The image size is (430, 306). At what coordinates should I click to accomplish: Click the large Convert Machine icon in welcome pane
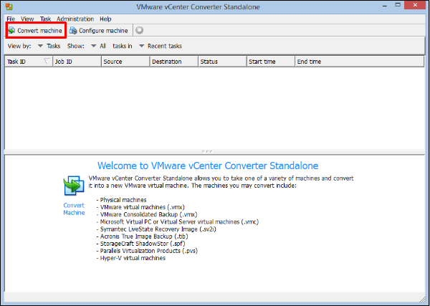click(x=74, y=186)
